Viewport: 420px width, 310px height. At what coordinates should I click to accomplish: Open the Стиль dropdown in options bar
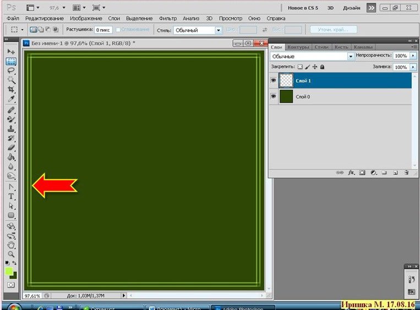[x=219, y=30]
